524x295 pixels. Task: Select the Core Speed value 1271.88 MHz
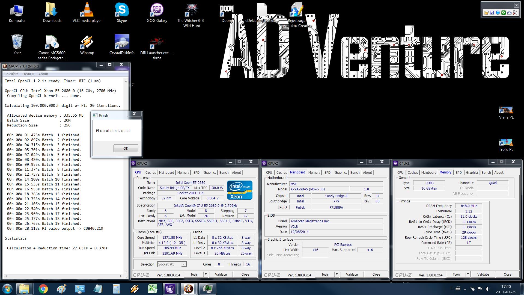coord(172,237)
